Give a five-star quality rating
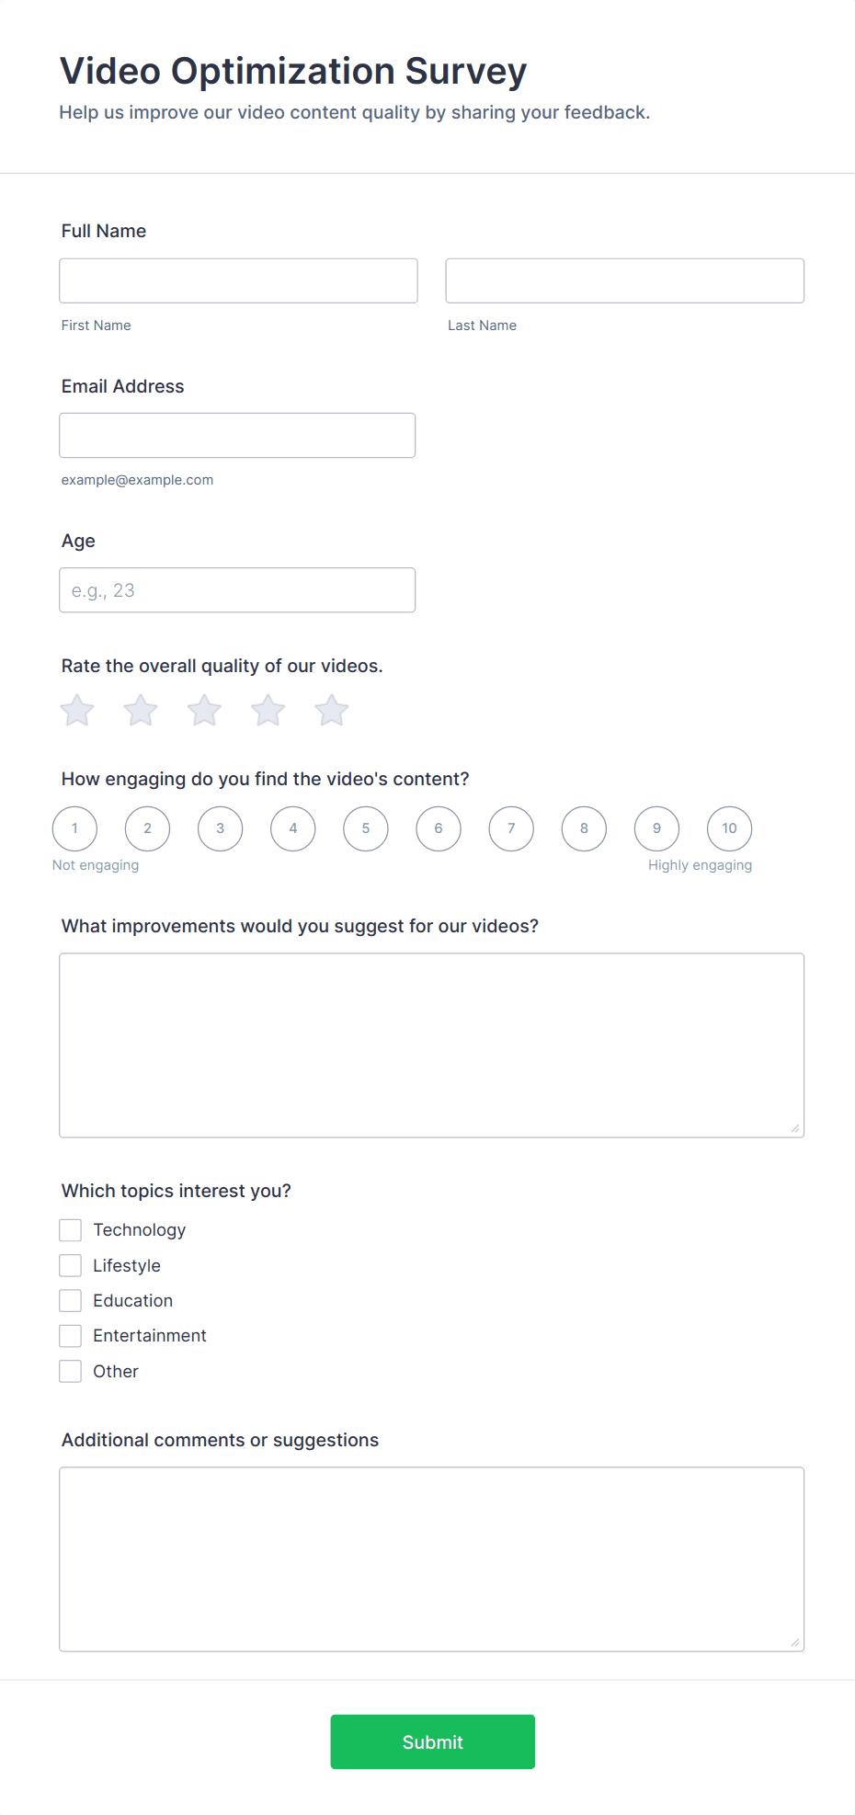Viewport: 855px width, 1815px height. tap(332, 710)
